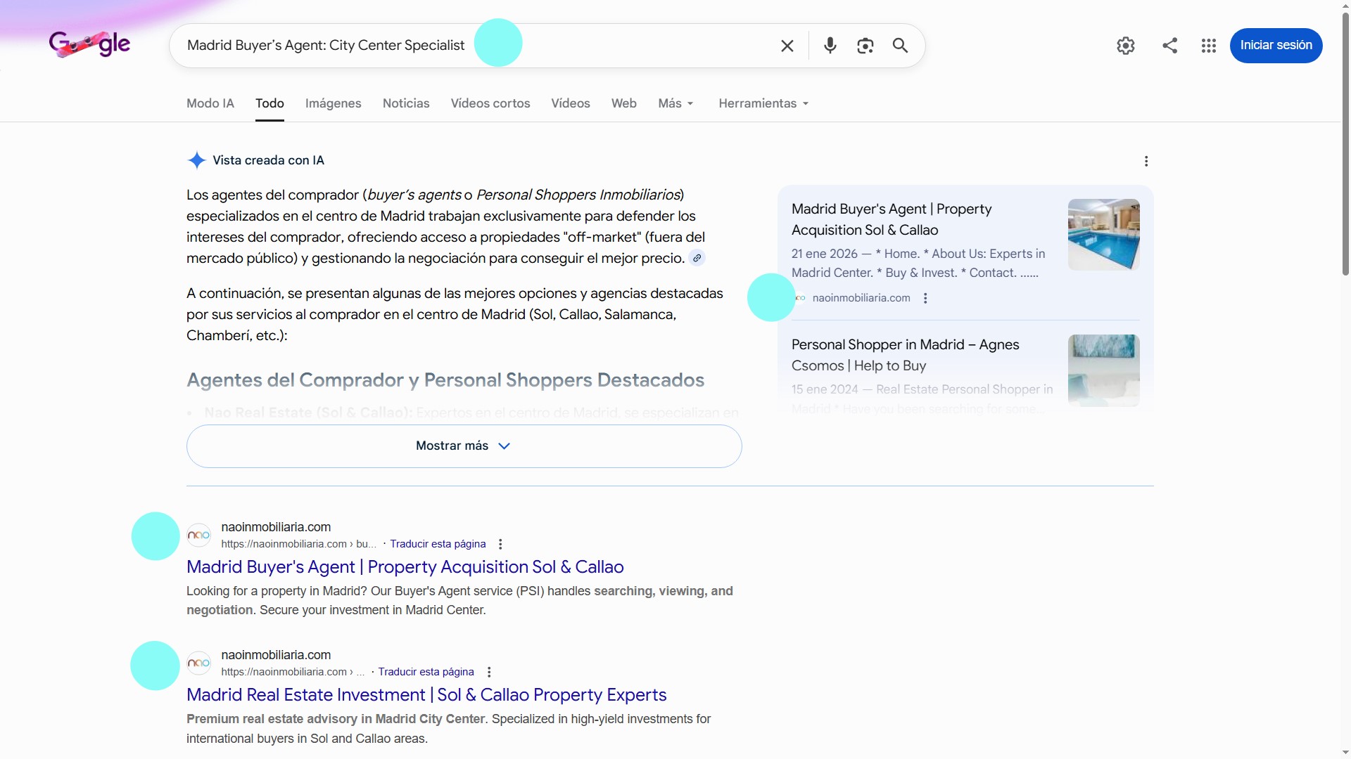Open search by image camera icon
The width and height of the screenshot is (1351, 759).
click(865, 46)
